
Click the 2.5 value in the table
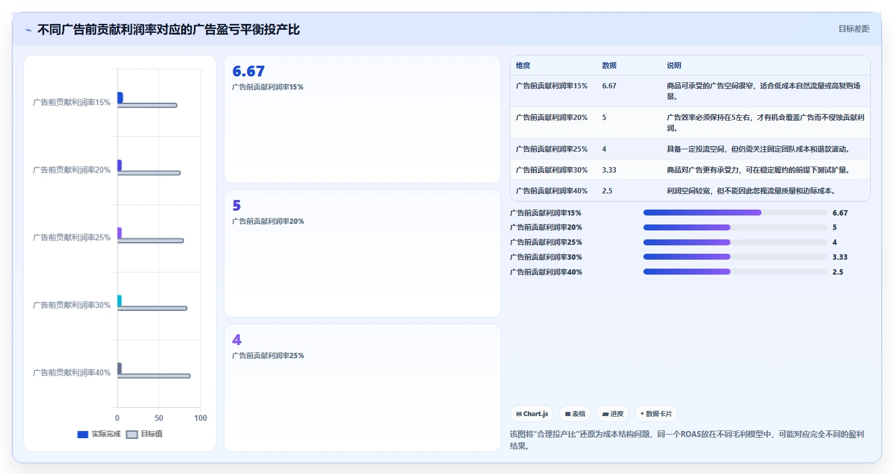[607, 191]
